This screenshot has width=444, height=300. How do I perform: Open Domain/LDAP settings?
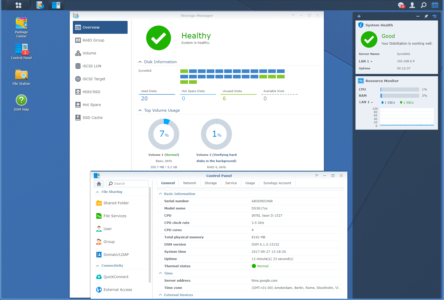point(121,255)
